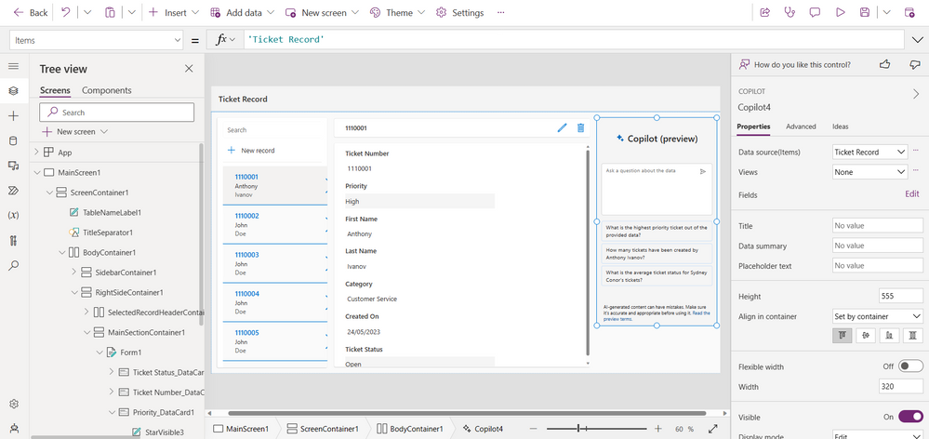This screenshot has height=439, width=929.
Task: Click the Title property input field
Action: point(878,225)
